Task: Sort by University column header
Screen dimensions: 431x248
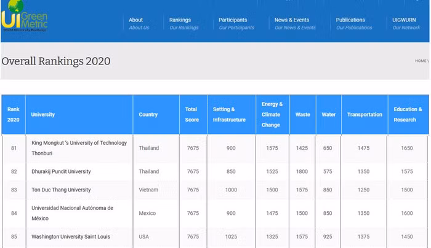Action: coord(43,114)
